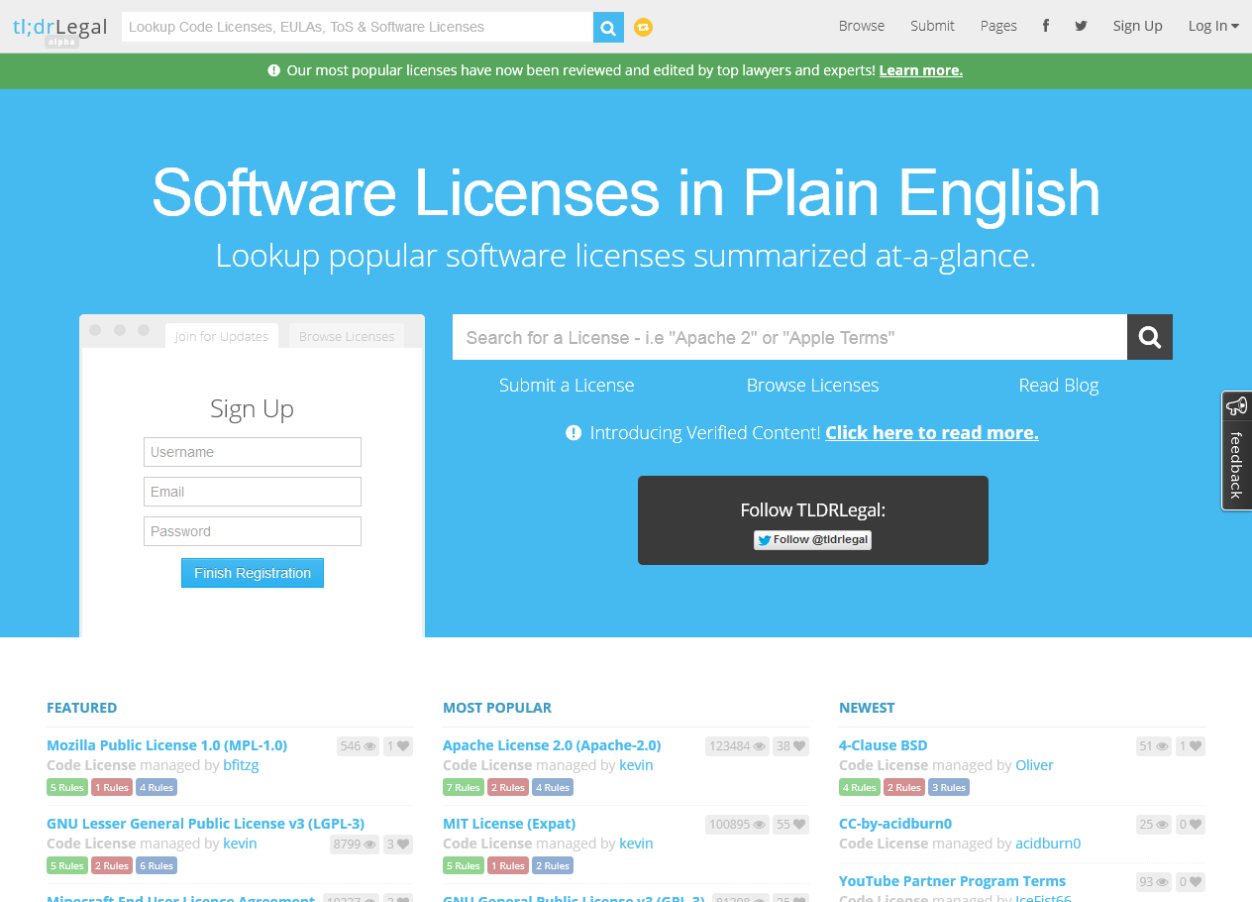1252x902 pixels.
Task: Click the large hero search magnifier button
Action: [1149, 337]
